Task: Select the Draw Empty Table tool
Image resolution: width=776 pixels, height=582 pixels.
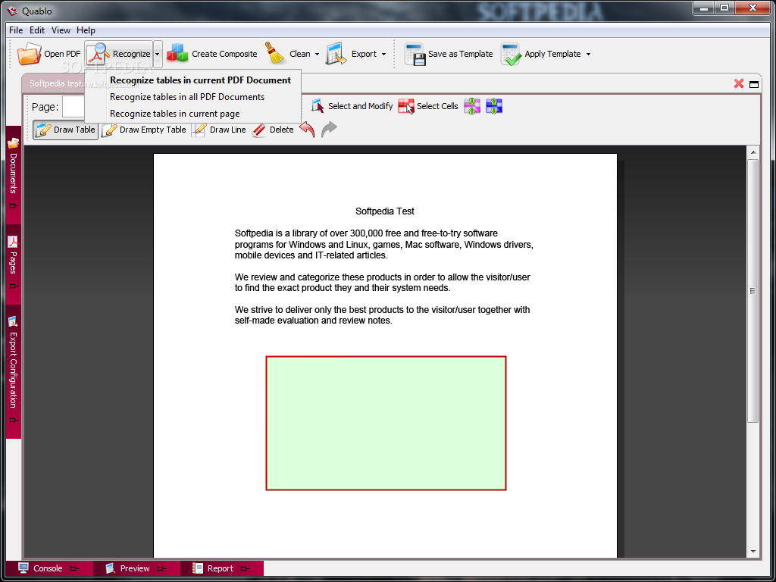Action: coord(144,130)
